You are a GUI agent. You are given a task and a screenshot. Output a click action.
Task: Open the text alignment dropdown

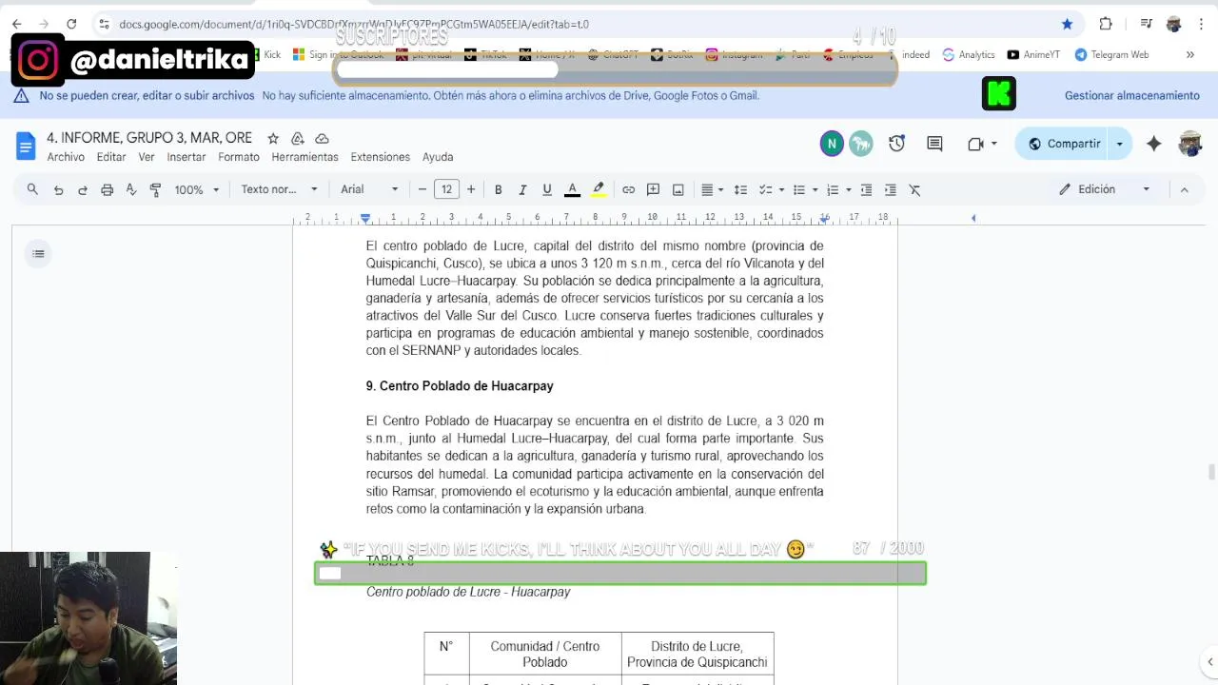(x=712, y=189)
